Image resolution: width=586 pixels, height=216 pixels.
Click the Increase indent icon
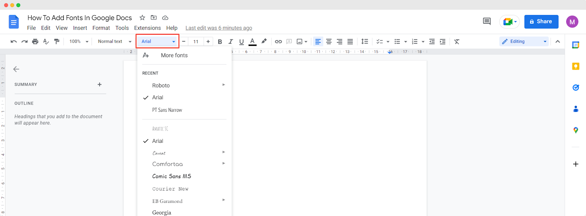(442, 42)
